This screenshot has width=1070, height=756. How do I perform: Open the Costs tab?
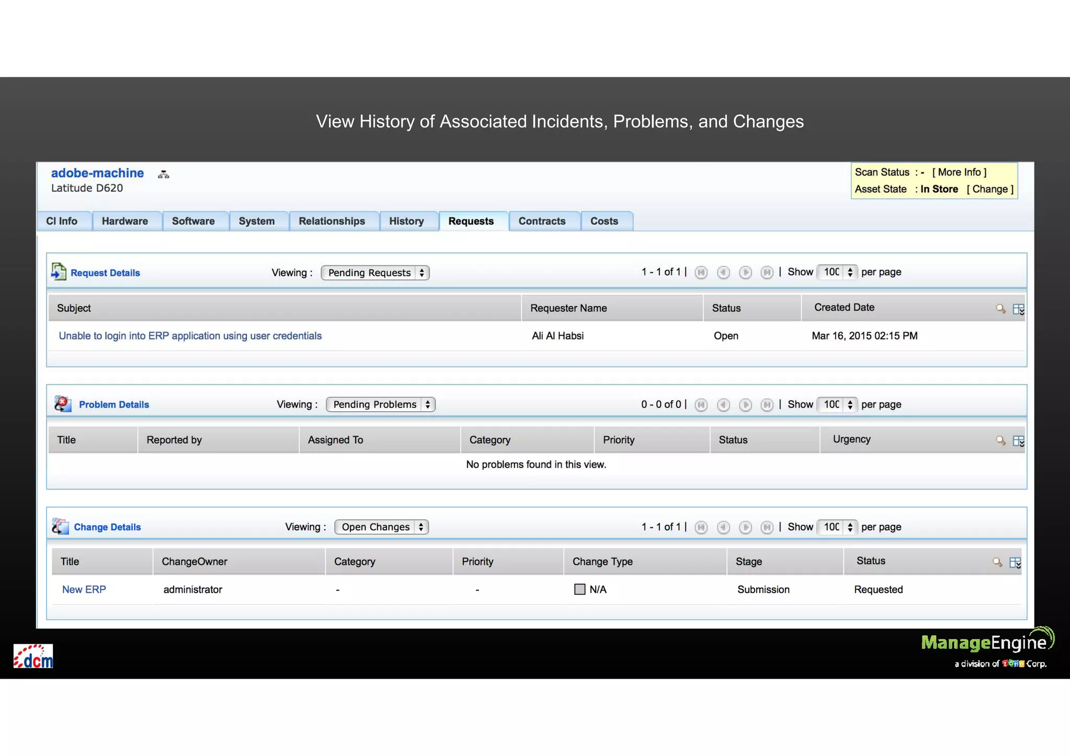click(607, 221)
